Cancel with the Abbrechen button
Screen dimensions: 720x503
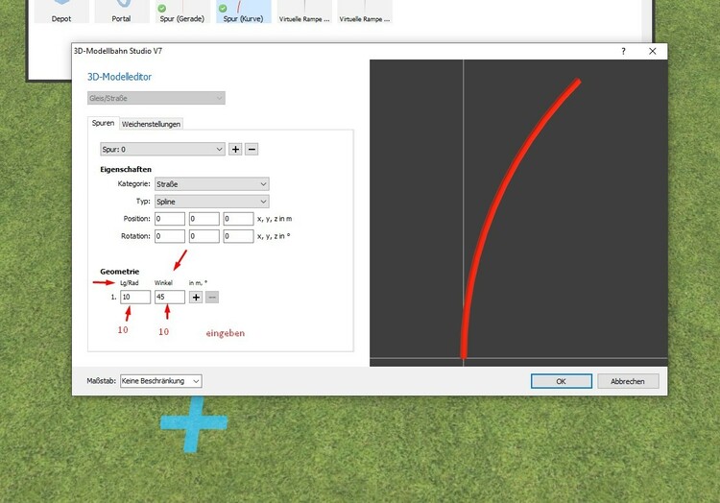tap(628, 381)
